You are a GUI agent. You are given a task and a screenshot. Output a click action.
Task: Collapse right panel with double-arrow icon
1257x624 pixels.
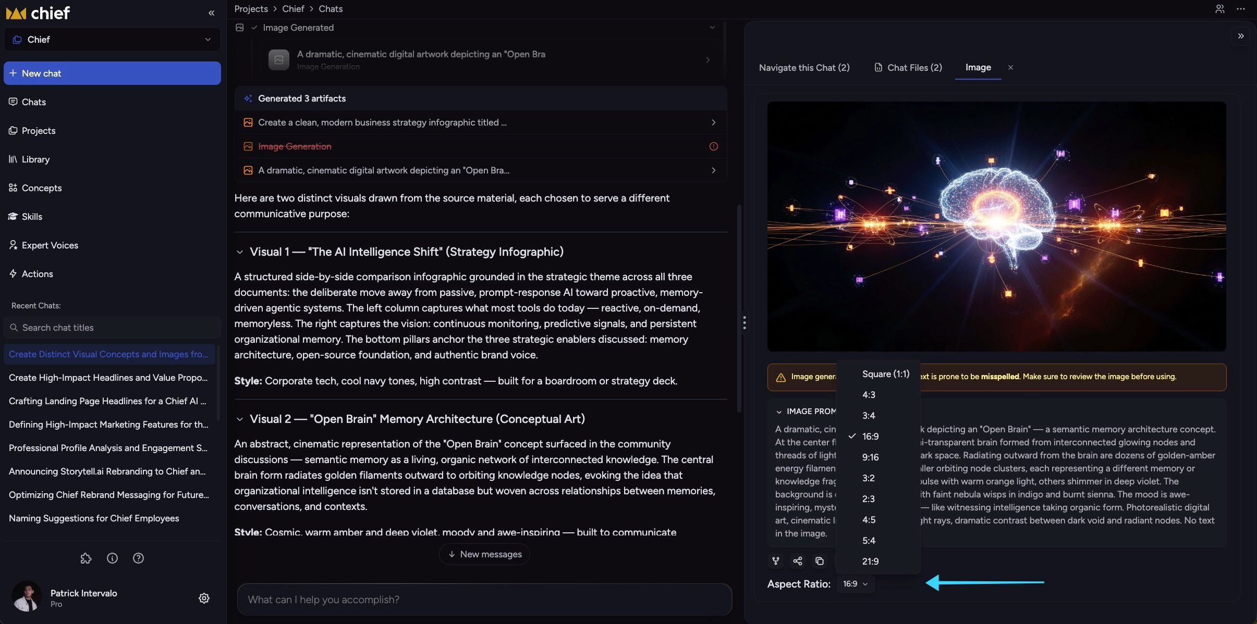tap(1241, 36)
